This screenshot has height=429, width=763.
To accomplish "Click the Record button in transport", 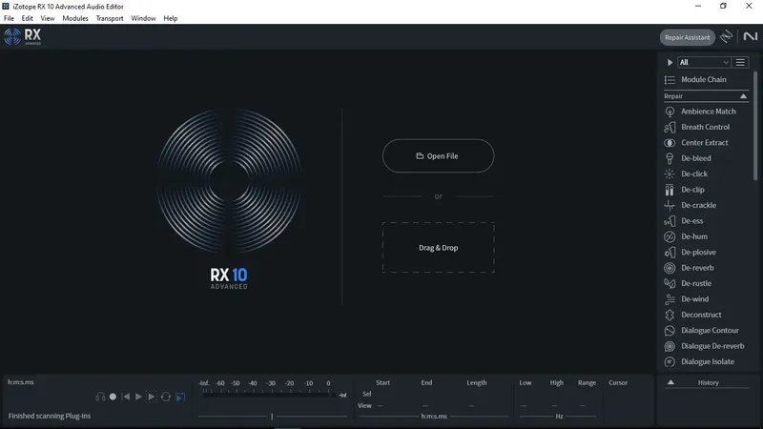I will pos(113,397).
